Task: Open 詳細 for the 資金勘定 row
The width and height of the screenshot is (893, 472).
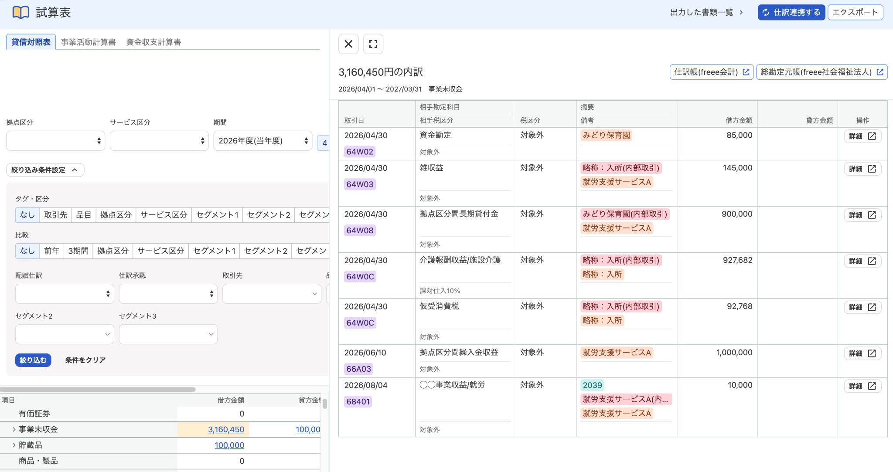Action: [862, 136]
